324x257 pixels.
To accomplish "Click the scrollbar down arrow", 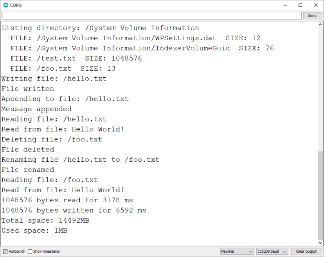I will click(x=321, y=243).
